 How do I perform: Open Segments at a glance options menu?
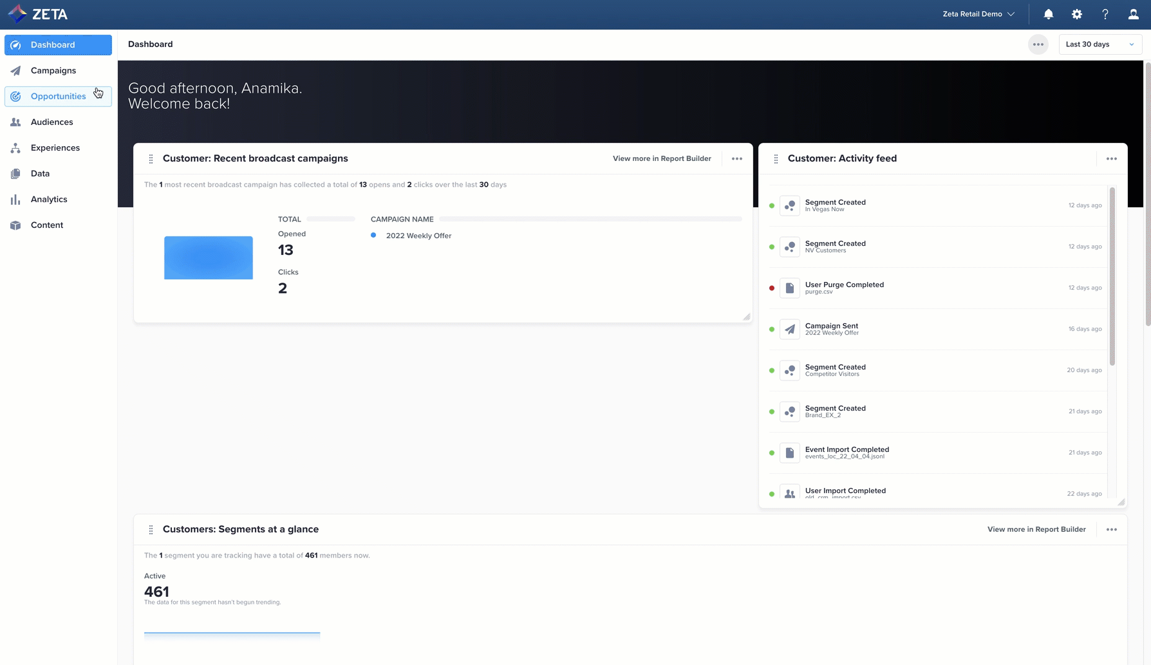1112,530
